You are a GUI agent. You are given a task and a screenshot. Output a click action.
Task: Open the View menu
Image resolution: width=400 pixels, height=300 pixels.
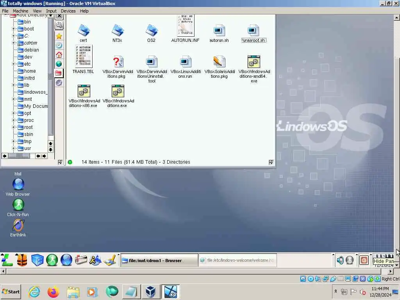pos(37,11)
